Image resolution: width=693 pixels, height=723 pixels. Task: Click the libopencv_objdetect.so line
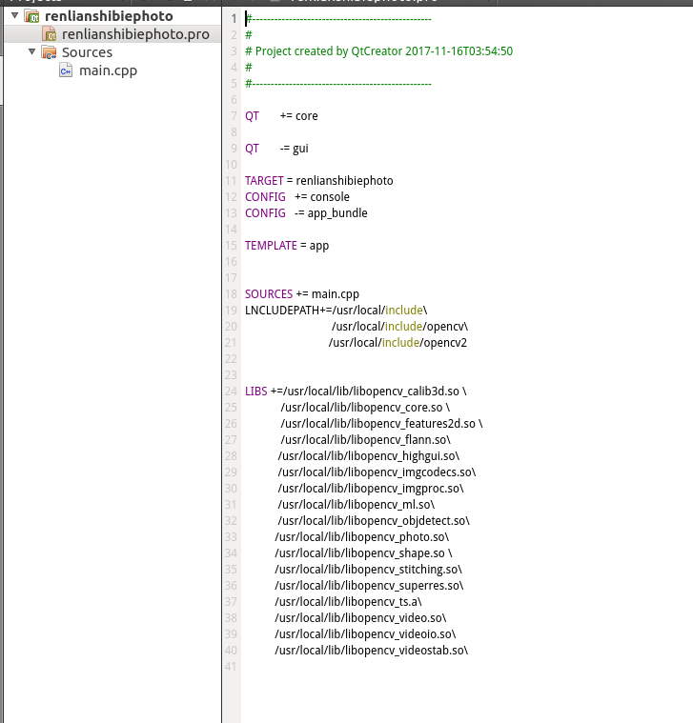[x=374, y=520]
